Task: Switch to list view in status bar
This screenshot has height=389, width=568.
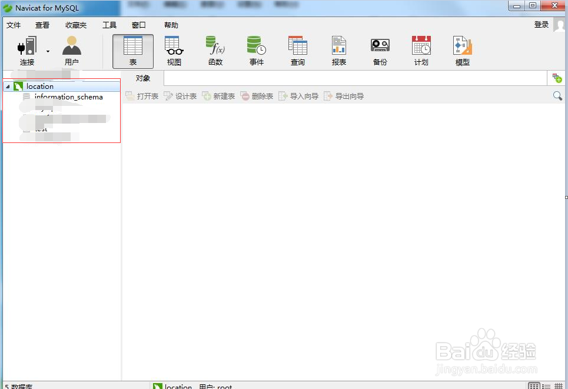Action: click(x=546, y=387)
